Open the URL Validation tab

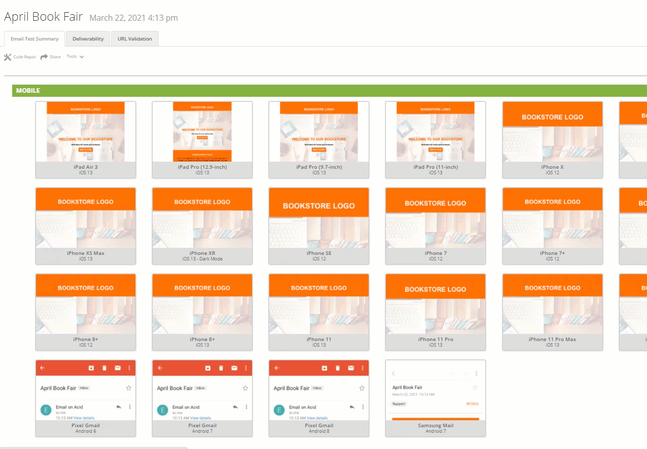[x=135, y=39]
